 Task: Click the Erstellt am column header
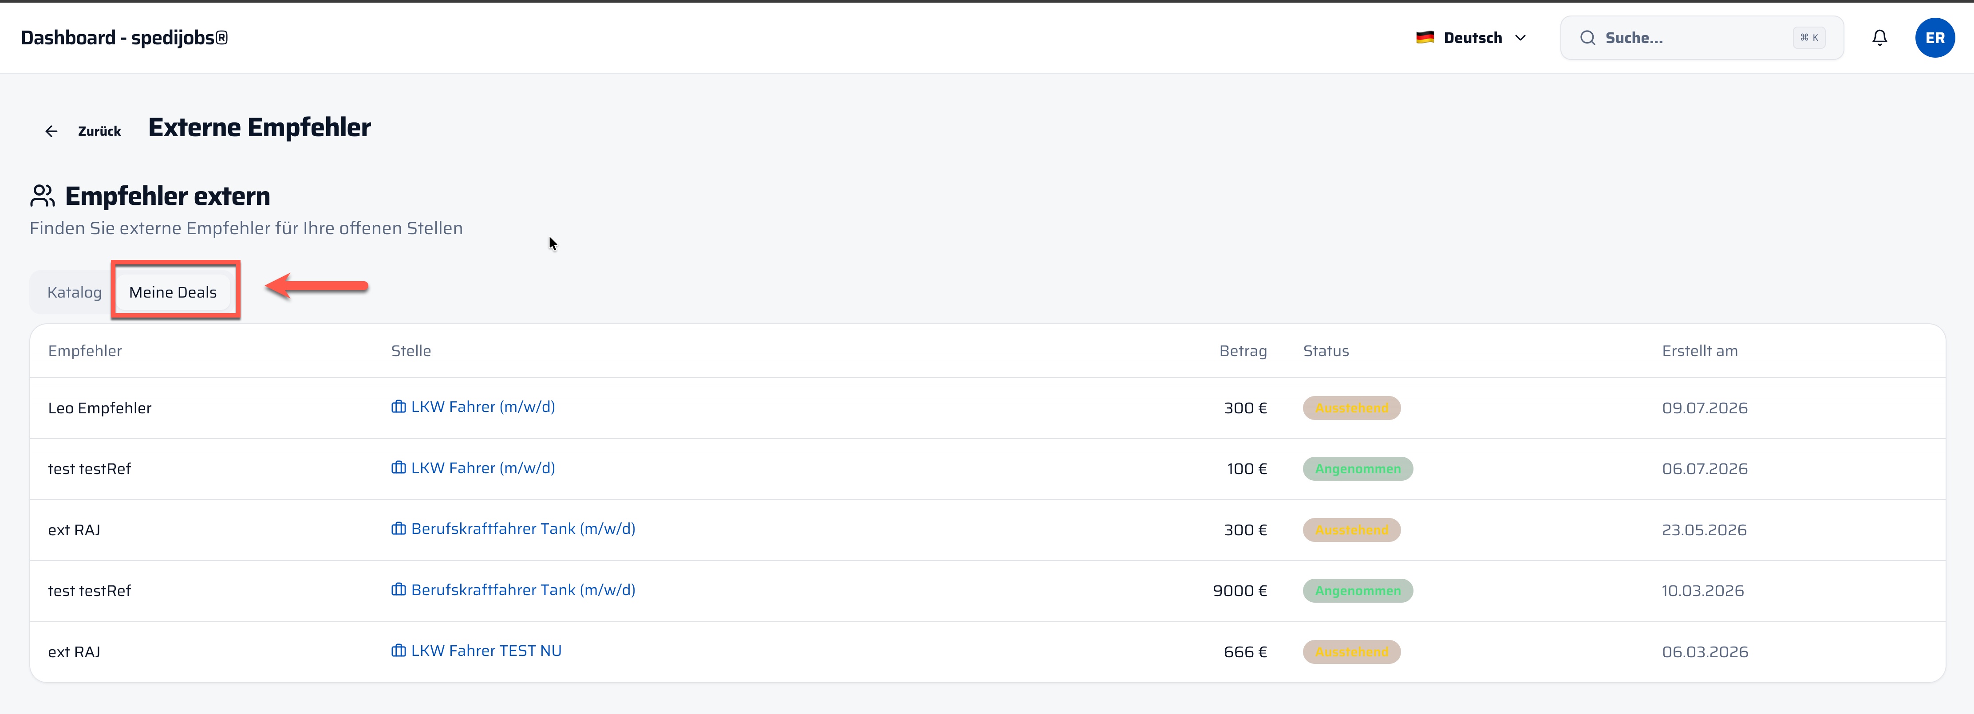(1700, 350)
